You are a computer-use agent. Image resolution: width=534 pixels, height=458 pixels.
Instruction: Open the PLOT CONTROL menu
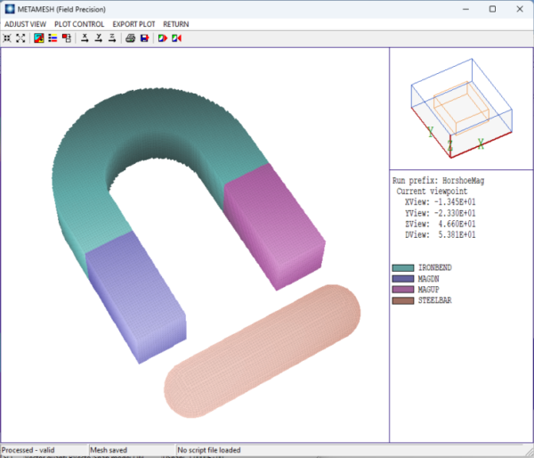(x=79, y=24)
